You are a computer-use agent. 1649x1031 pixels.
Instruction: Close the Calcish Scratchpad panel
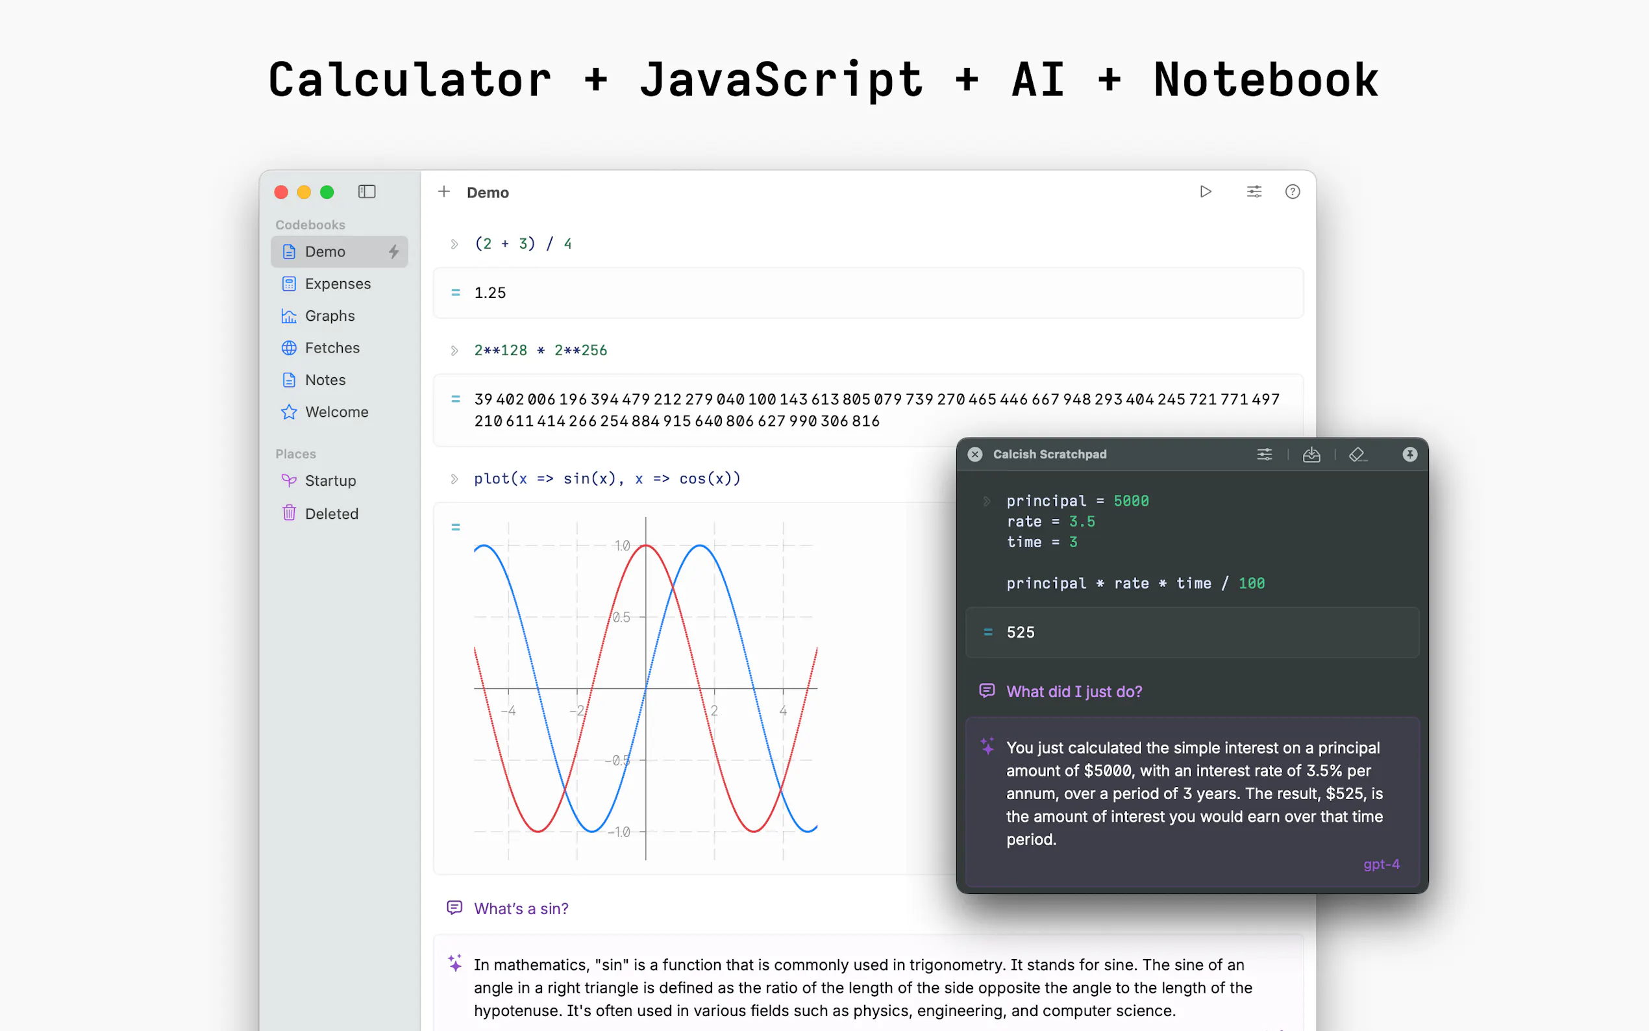[x=975, y=454]
